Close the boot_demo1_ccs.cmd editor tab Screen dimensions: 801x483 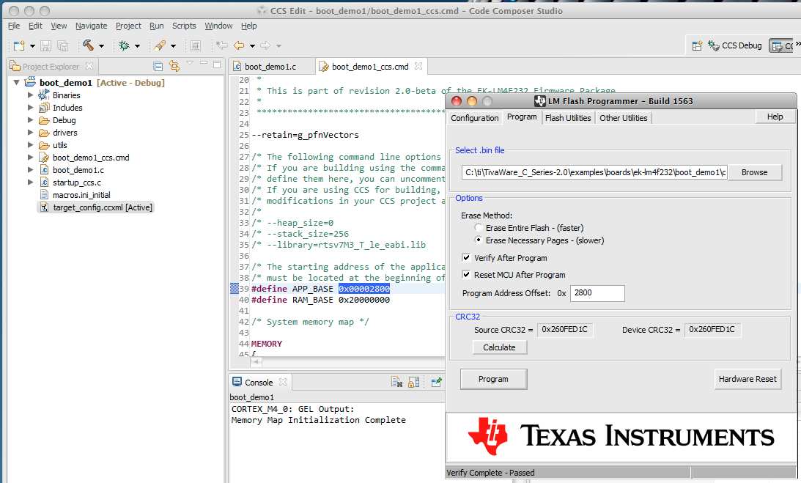coord(418,66)
